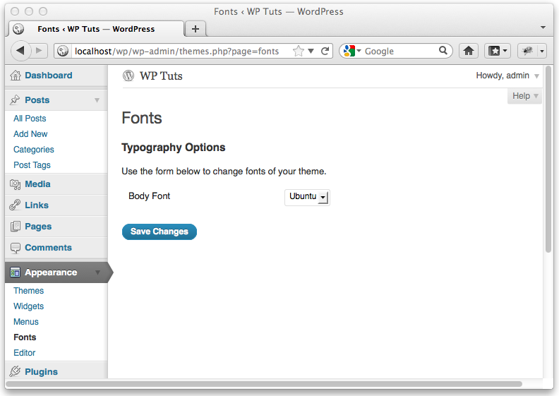The width and height of the screenshot is (559, 396).
Task: Open the Menus submenu link
Action: click(26, 322)
